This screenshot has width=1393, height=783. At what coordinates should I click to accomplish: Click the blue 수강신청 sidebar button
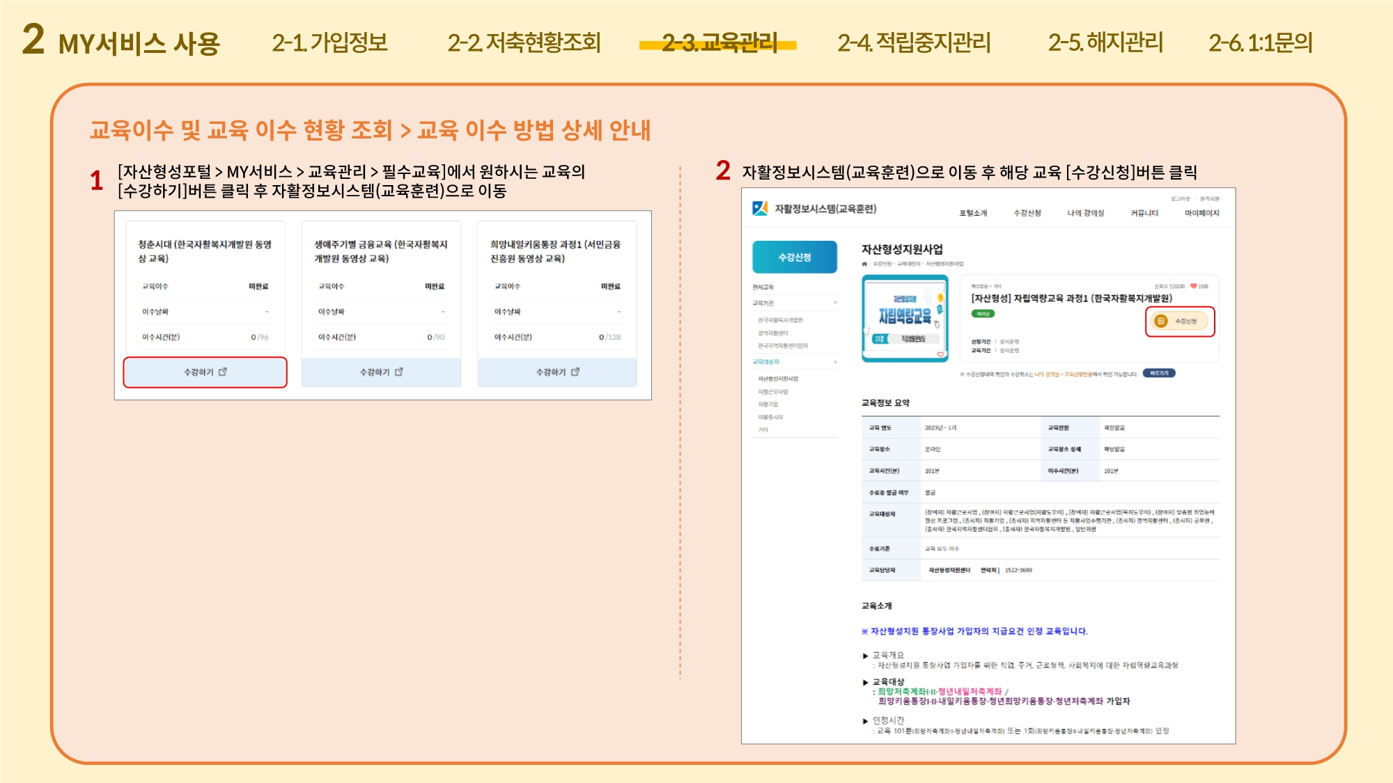tap(794, 258)
